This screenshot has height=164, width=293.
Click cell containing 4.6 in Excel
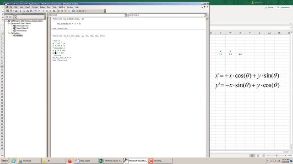tap(240, 54)
